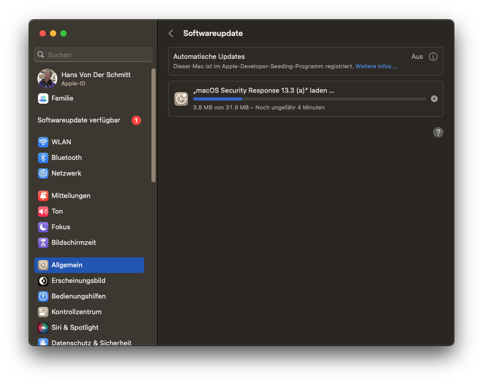Open the help question mark button
The width and height of the screenshot is (483, 384).
pyautogui.click(x=438, y=132)
